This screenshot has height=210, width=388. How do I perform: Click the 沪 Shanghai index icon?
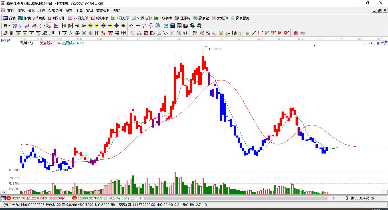[9, 198]
